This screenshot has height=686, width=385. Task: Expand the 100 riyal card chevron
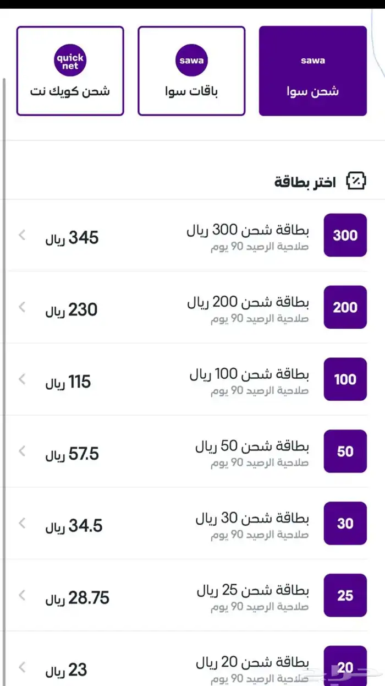[x=22, y=379]
